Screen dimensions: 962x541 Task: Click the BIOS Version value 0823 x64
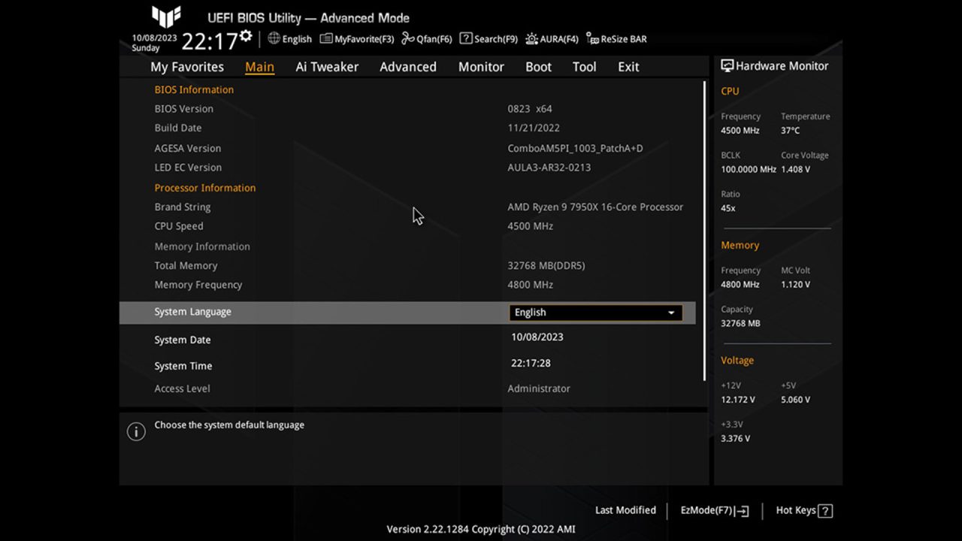(x=530, y=109)
